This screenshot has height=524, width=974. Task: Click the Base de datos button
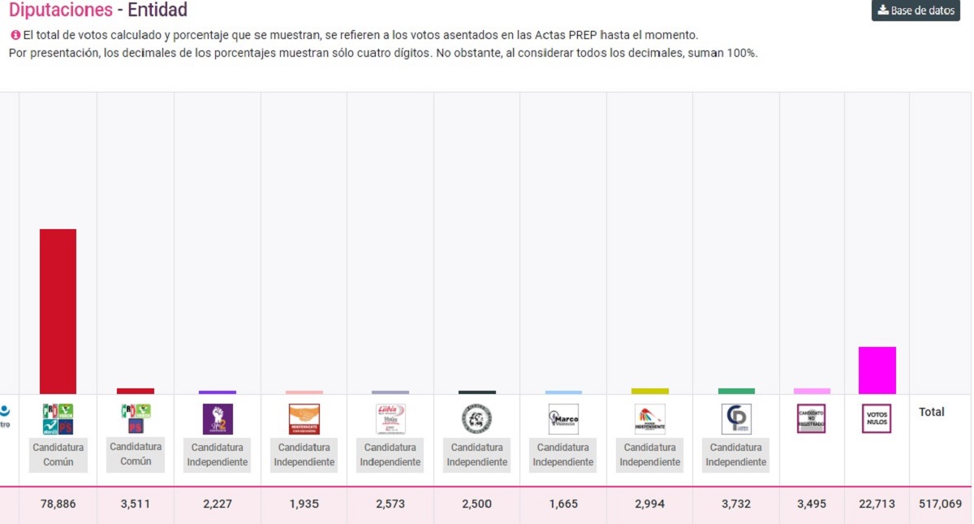pyautogui.click(x=915, y=11)
